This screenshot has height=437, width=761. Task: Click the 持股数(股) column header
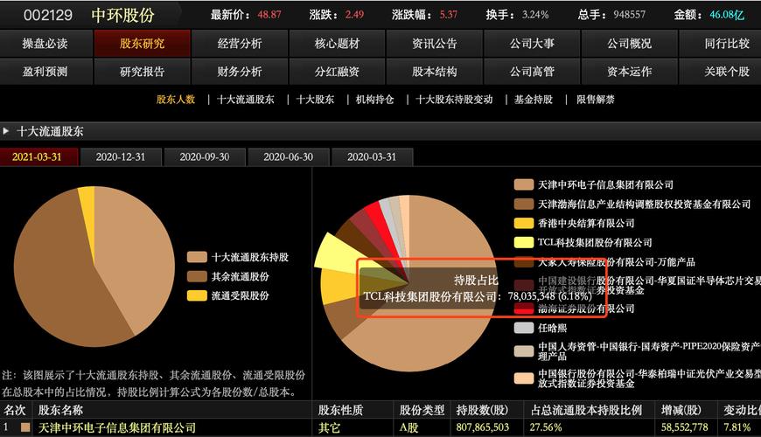coord(482,410)
